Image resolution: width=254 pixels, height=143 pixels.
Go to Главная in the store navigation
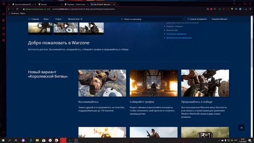(33, 19)
